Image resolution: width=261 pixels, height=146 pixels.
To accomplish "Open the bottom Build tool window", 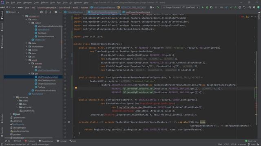I will coord(73,141).
